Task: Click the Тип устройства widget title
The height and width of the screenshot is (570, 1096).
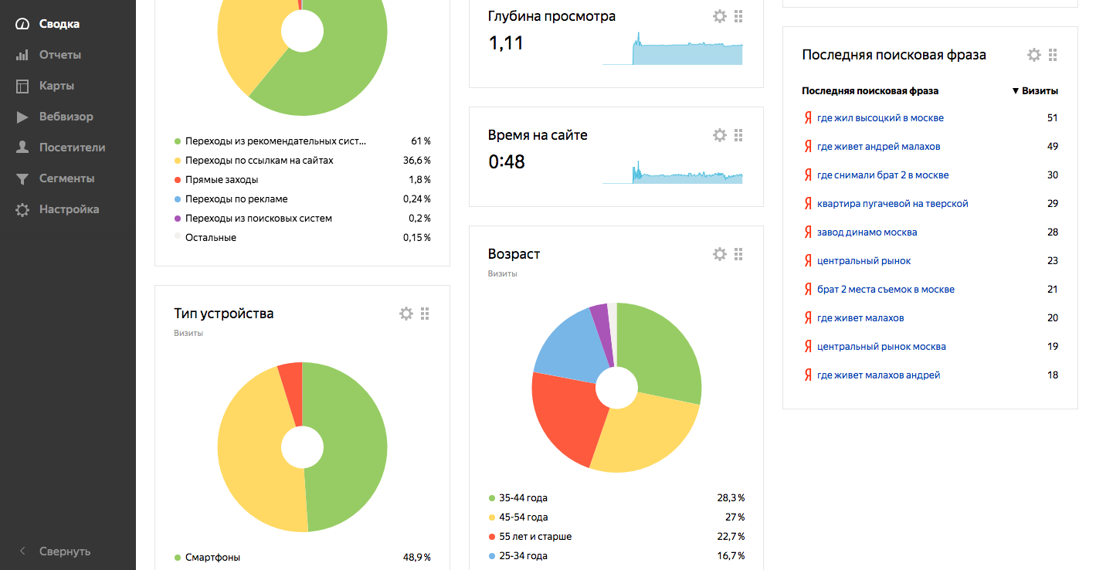Action: [x=224, y=314]
